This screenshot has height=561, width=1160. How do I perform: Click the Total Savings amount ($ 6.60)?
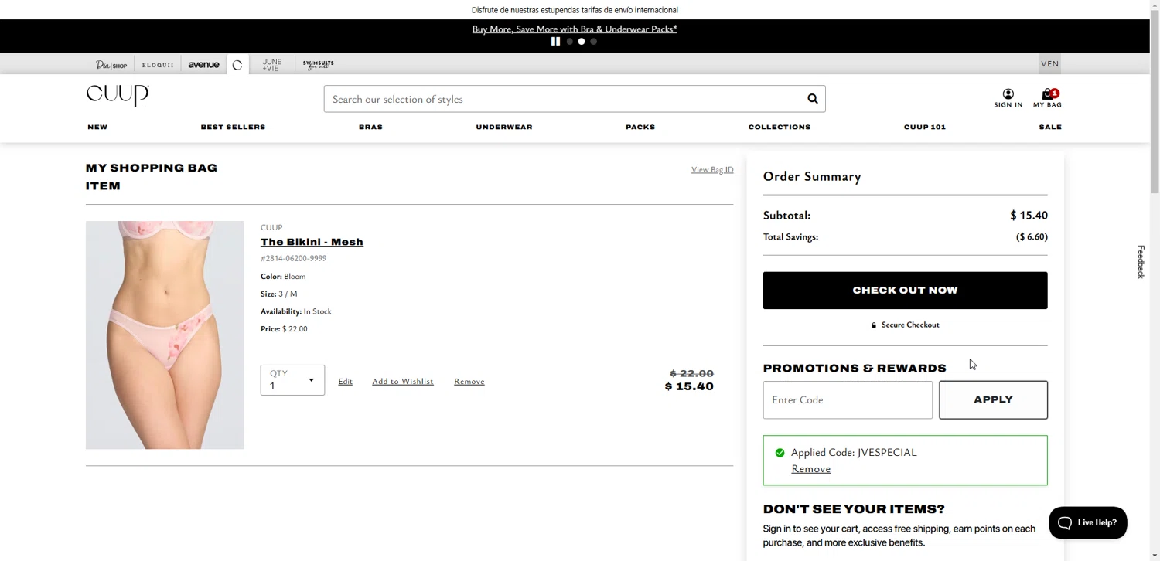coord(1032,237)
